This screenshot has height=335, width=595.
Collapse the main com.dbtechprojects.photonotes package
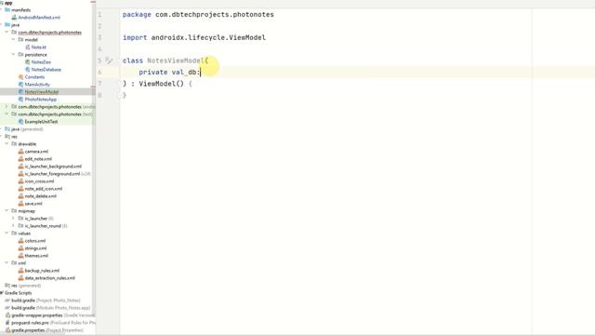pyautogui.click(x=7, y=33)
